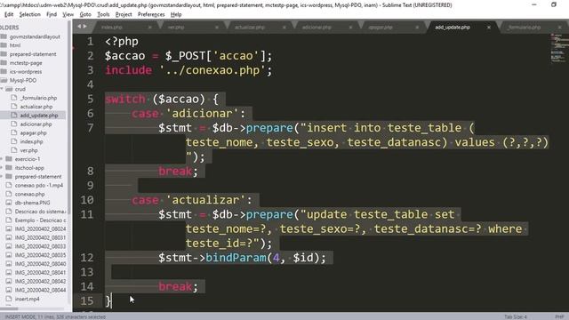Switch to the adicionar.php tab
Image resolution: width=569 pixels, height=320 pixels.
click(317, 28)
